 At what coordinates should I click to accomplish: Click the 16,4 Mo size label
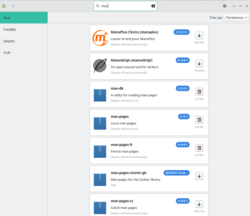[199, 71]
